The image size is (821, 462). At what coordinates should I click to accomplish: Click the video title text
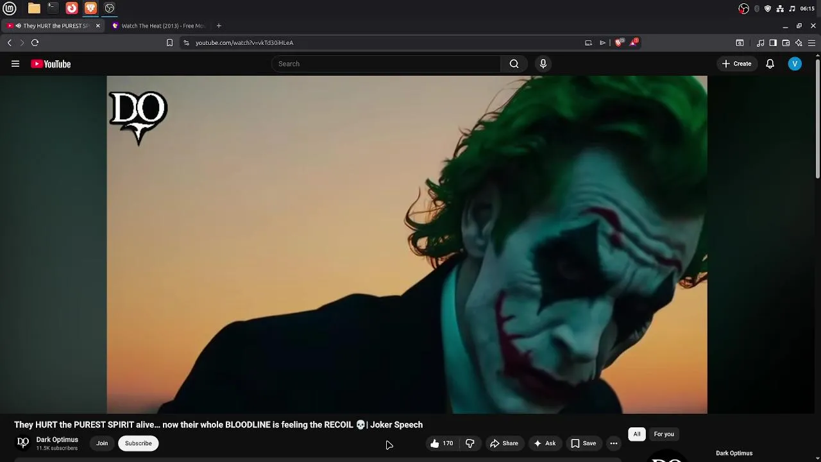219,425
